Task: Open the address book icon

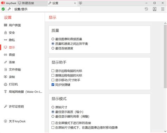Action: click(155, 9)
